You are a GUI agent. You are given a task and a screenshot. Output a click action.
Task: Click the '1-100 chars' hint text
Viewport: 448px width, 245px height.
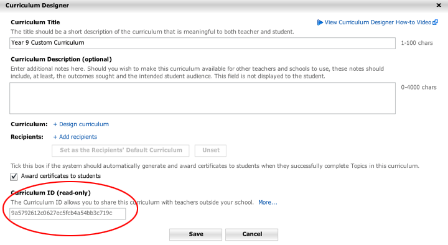click(417, 43)
